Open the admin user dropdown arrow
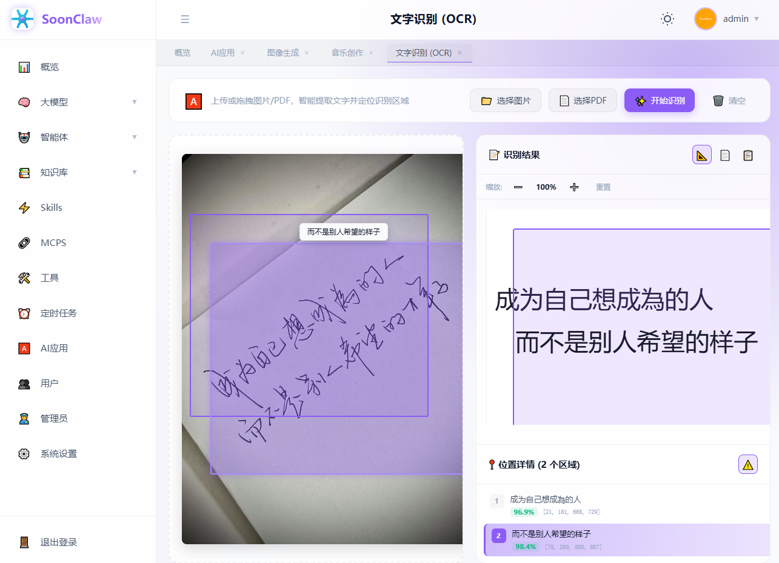The image size is (779, 563). [757, 19]
